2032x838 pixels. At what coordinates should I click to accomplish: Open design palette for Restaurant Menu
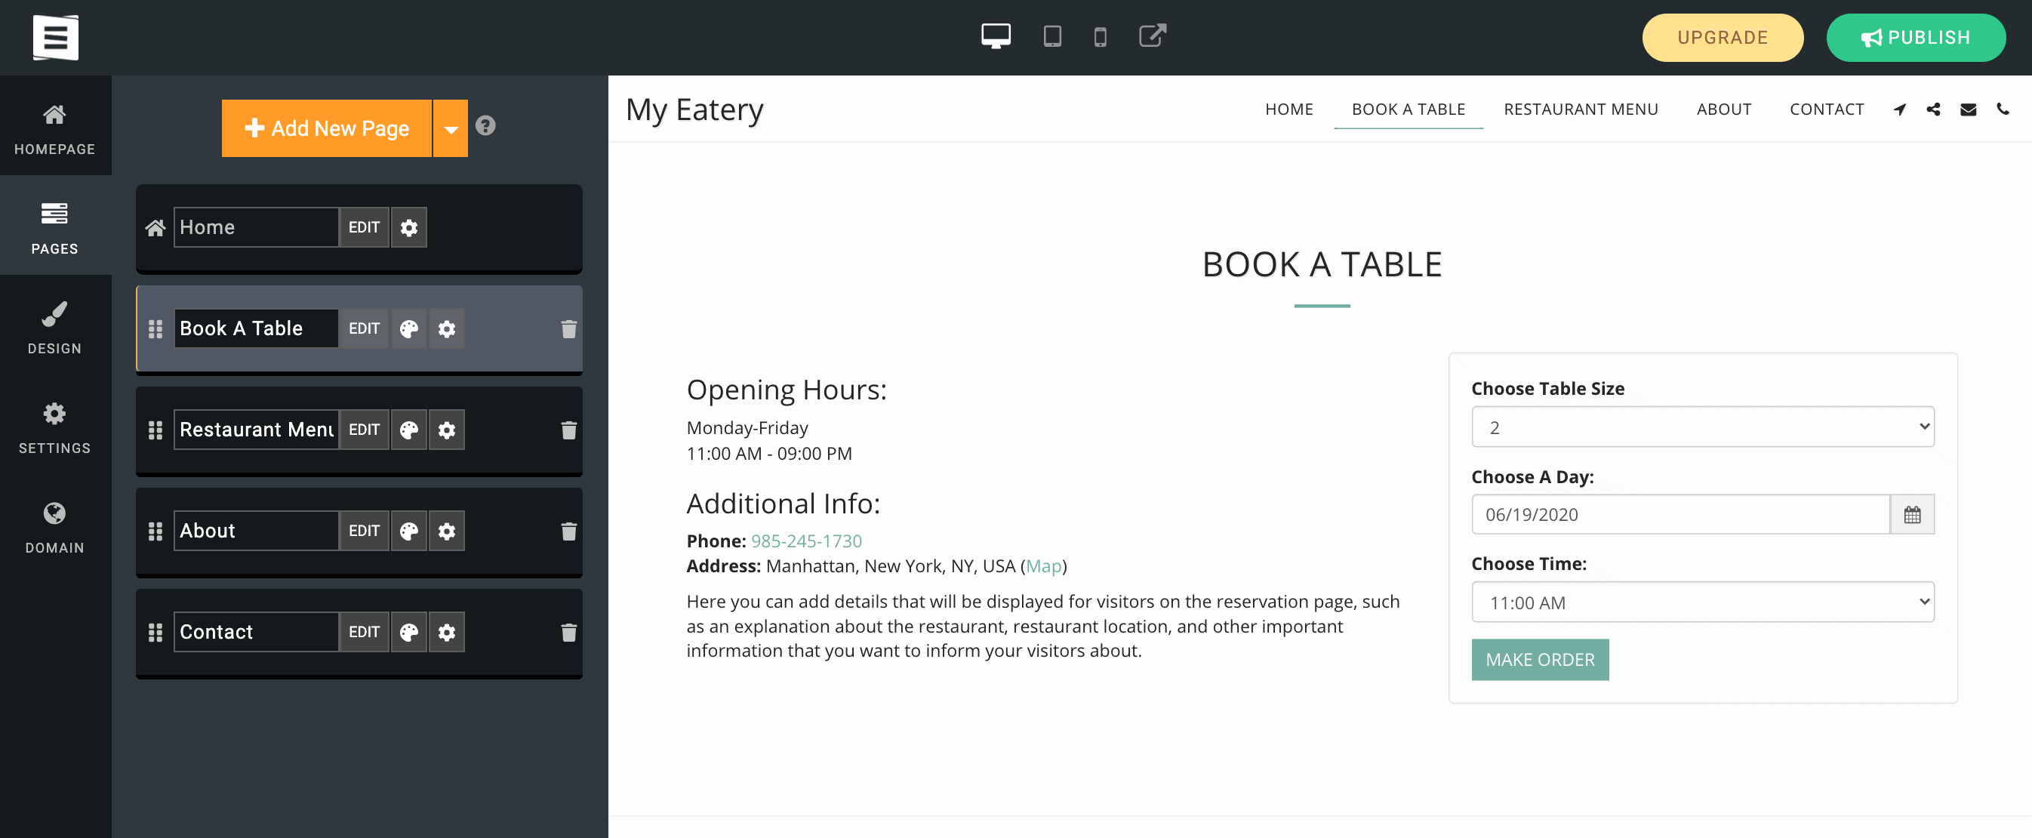(408, 430)
